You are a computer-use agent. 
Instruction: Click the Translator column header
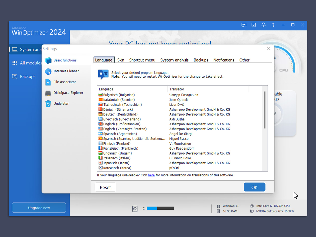coord(208,89)
